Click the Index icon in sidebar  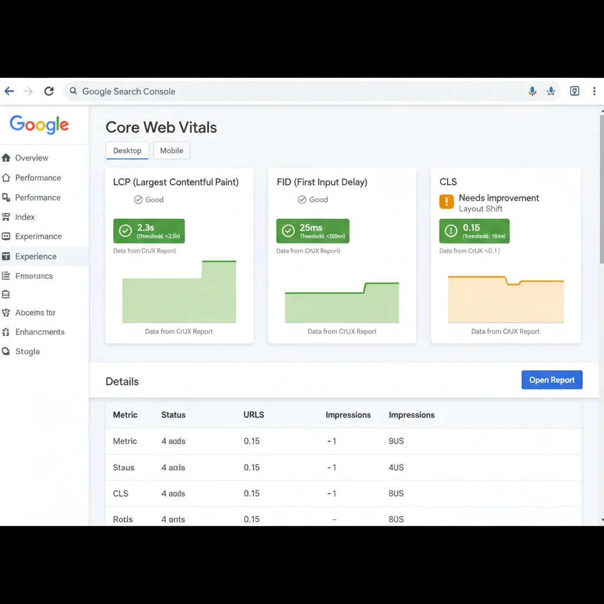[x=6, y=217]
